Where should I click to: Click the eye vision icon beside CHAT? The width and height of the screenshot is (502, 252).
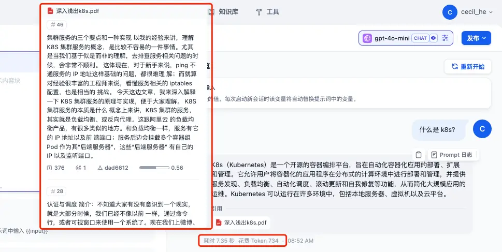[x=434, y=38]
